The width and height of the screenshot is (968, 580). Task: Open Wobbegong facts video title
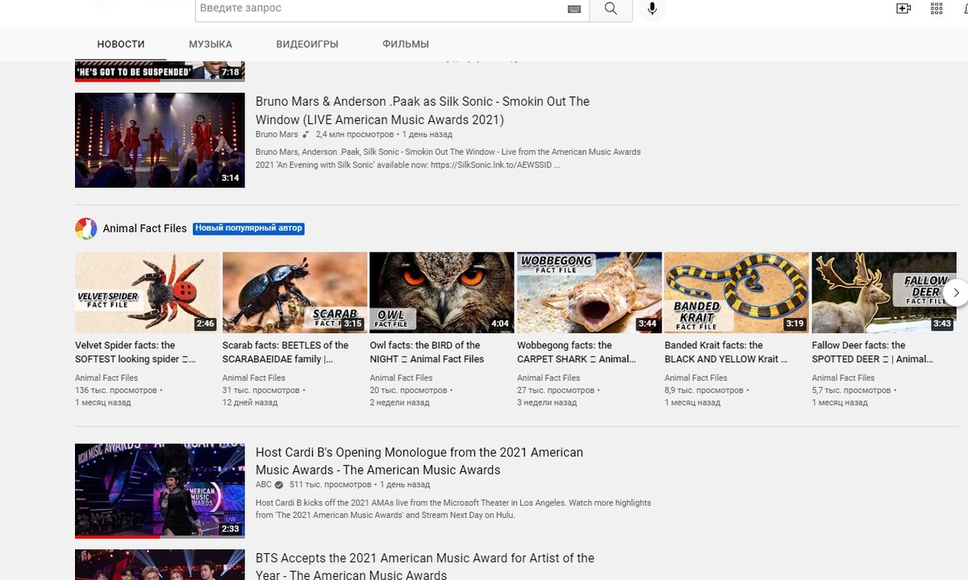tap(577, 353)
